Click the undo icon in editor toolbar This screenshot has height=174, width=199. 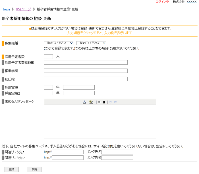tap(110, 102)
